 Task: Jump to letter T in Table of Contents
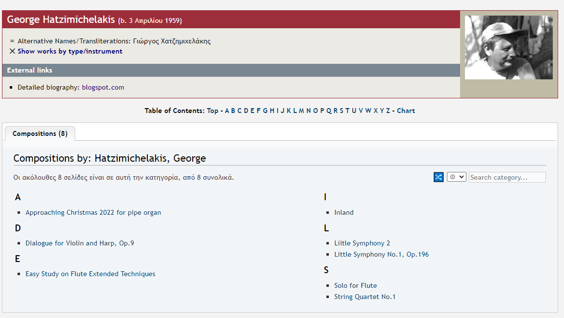347,111
